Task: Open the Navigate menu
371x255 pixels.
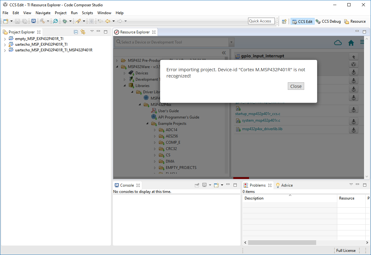Action: coord(43,13)
